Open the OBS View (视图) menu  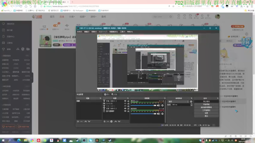94,32
